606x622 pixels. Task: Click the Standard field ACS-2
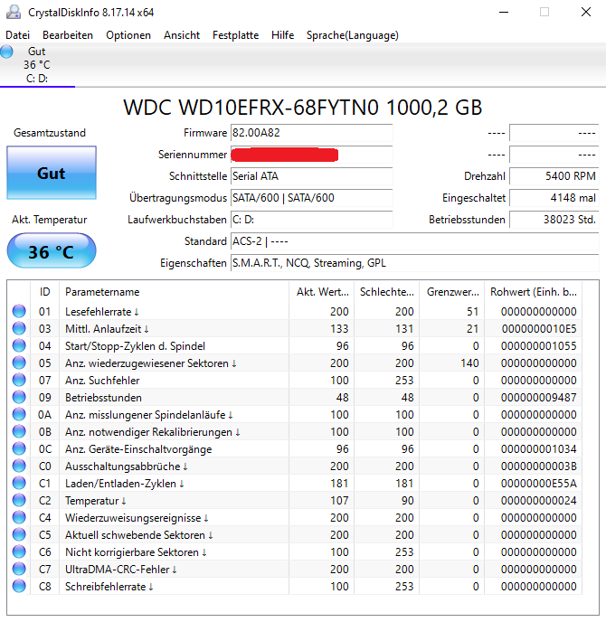point(415,241)
